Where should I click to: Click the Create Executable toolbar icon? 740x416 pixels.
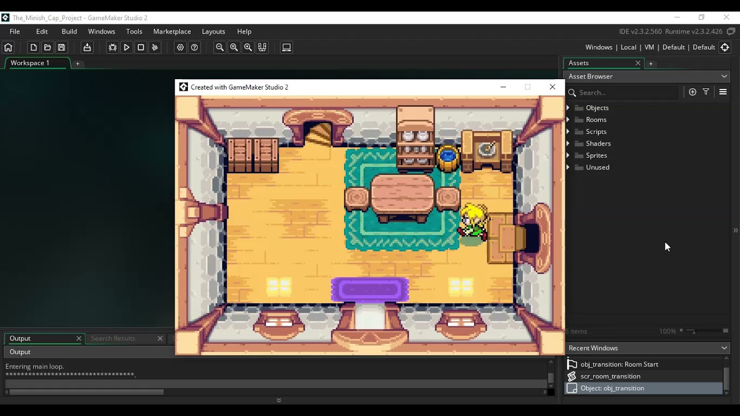tap(87, 47)
